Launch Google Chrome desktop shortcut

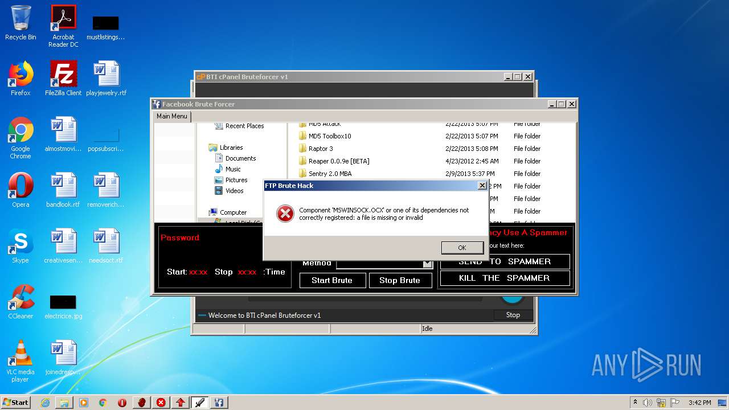click(21, 138)
